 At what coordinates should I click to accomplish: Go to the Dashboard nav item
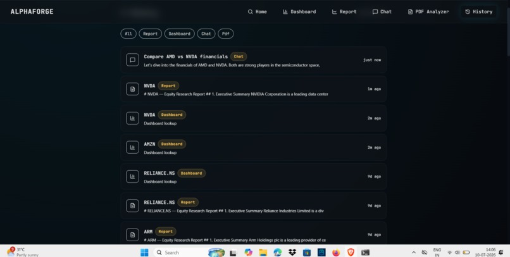tap(299, 12)
